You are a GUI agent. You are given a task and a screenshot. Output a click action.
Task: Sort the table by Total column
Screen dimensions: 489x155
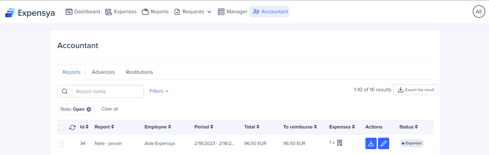pyautogui.click(x=252, y=127)
